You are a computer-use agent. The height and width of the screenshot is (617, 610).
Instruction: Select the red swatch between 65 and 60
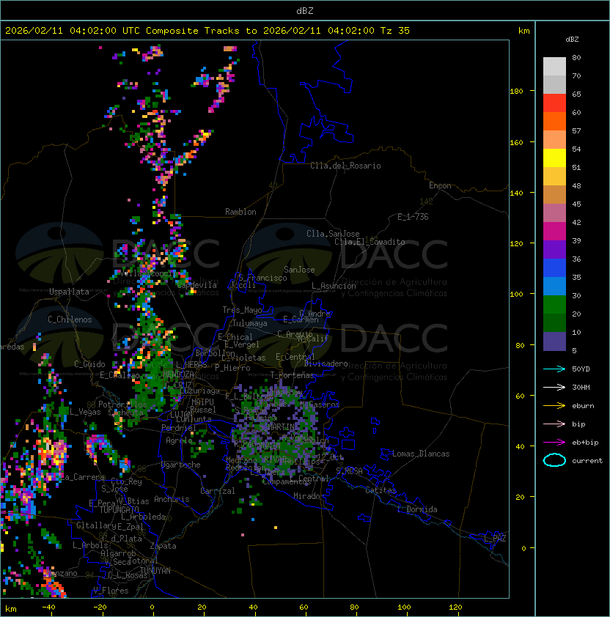(554, 103)
